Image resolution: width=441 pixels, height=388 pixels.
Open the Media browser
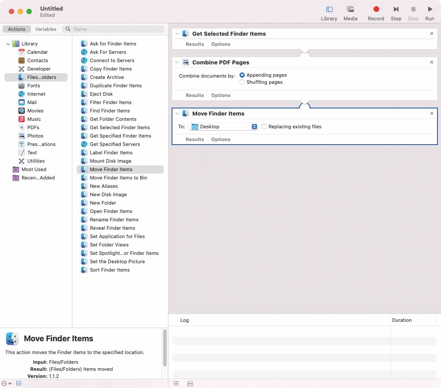click(350, 13)
